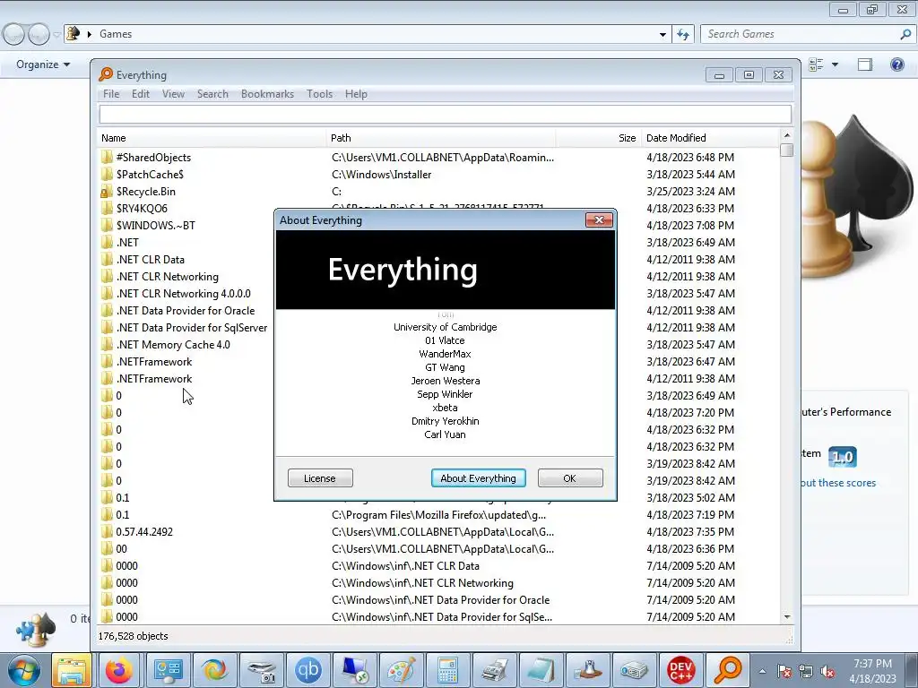The height and width of the screenshot is (688, 918).
Task: Sort by the Size column header
Action: 598,138
